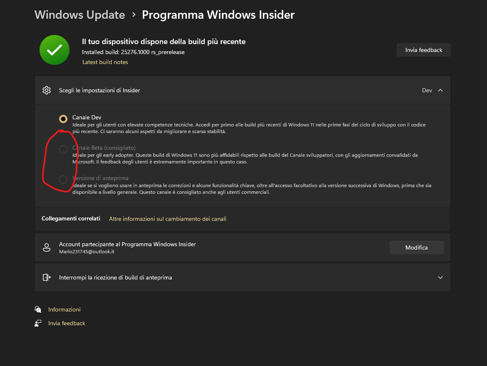The height and width of the screenshot is (366, 487).
Task: Click Modifica to change Insider account
Action: (416, 247)
